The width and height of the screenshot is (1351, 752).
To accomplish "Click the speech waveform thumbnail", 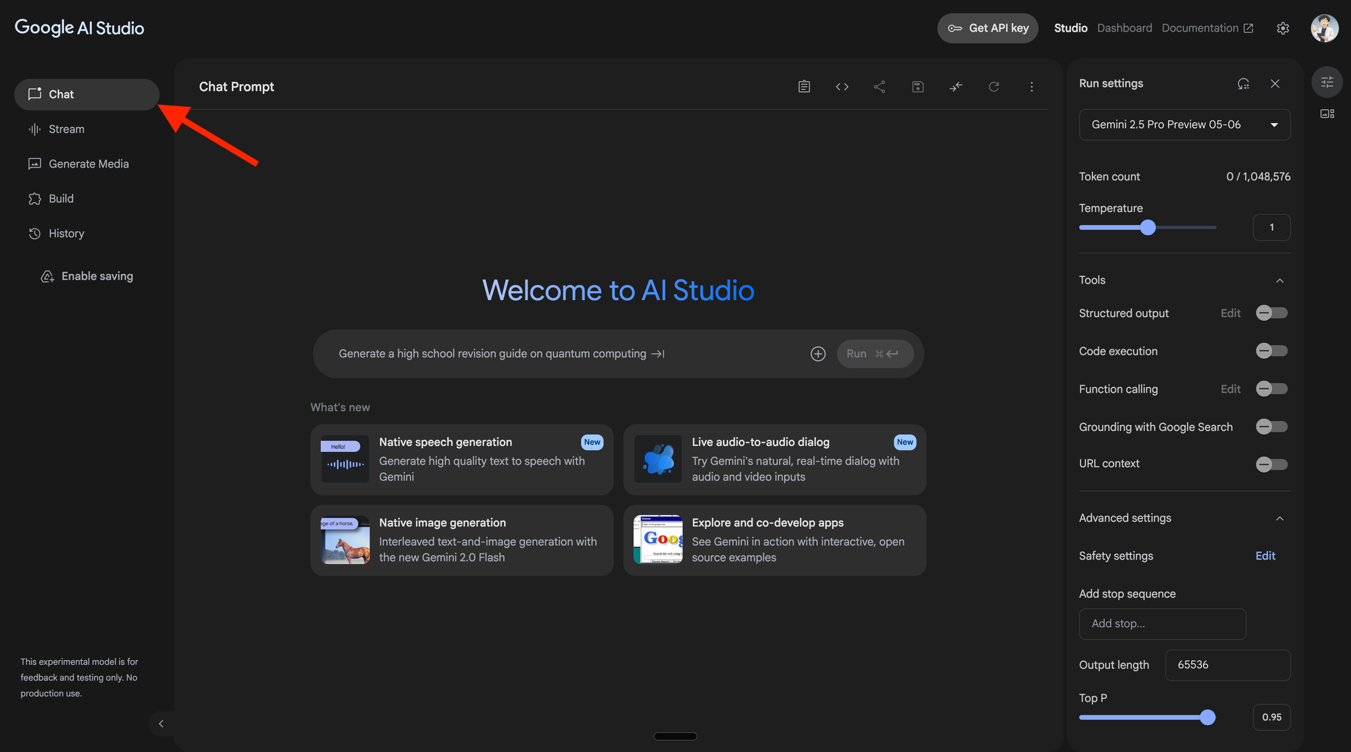I will click(x=345, y=459).
